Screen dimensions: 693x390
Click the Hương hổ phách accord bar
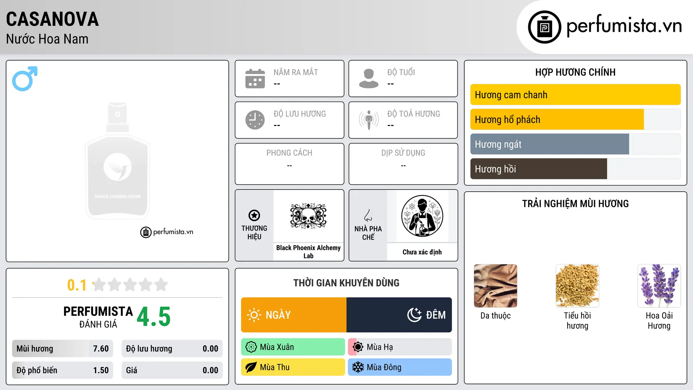tap(576, 120)
